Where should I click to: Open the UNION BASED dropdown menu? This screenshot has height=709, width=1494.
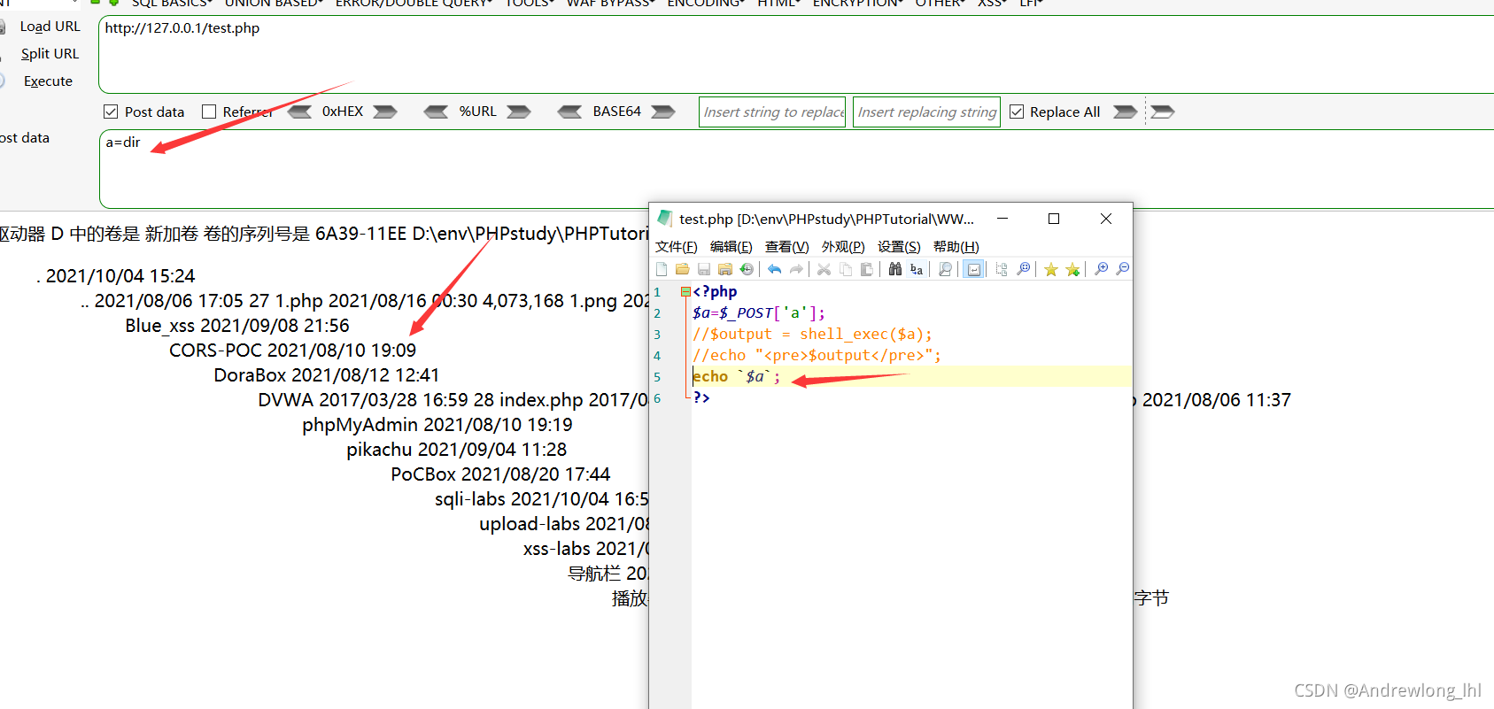pyautogui.click(x=274, y=4)
